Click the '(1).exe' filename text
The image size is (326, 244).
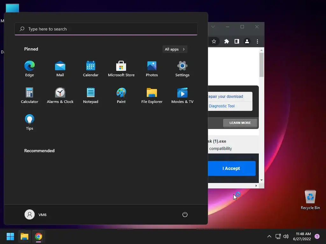[x=220, y=141]
